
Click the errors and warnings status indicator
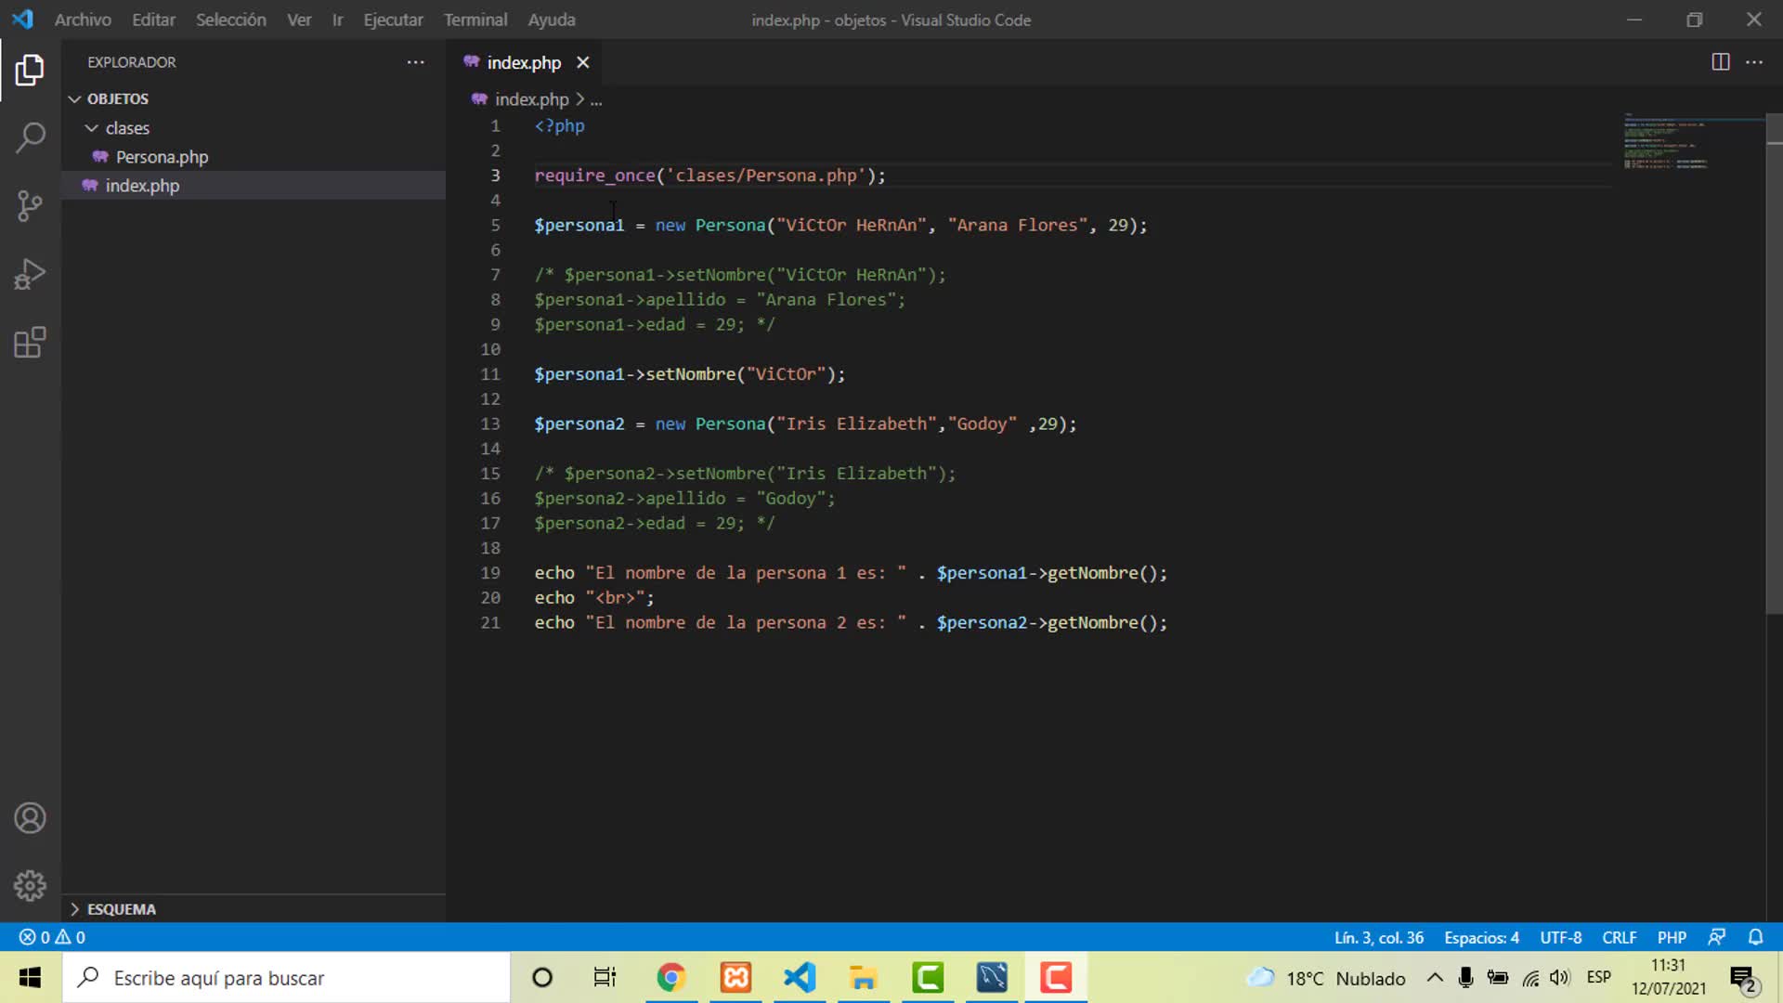coord(52,937)
